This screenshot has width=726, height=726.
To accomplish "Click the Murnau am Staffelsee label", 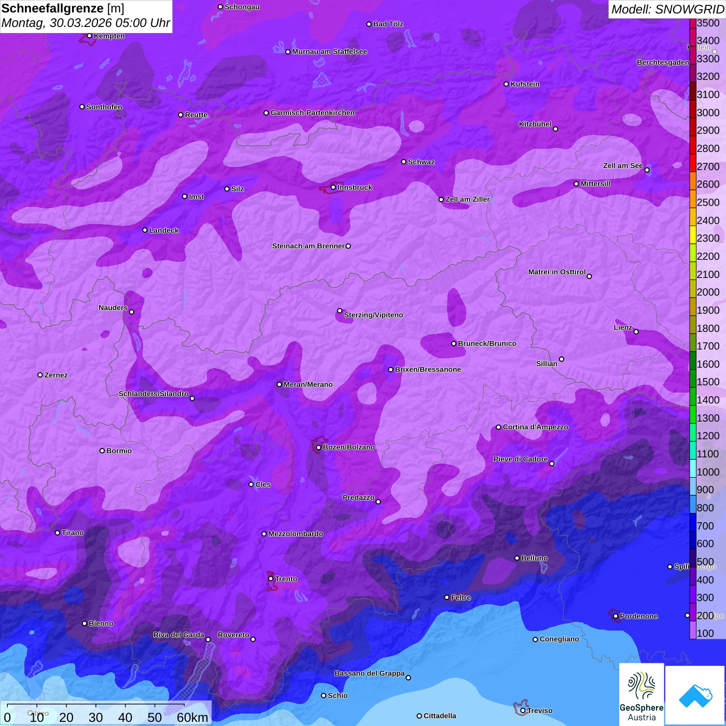I will pyautogui.click(x=329, y=51).
